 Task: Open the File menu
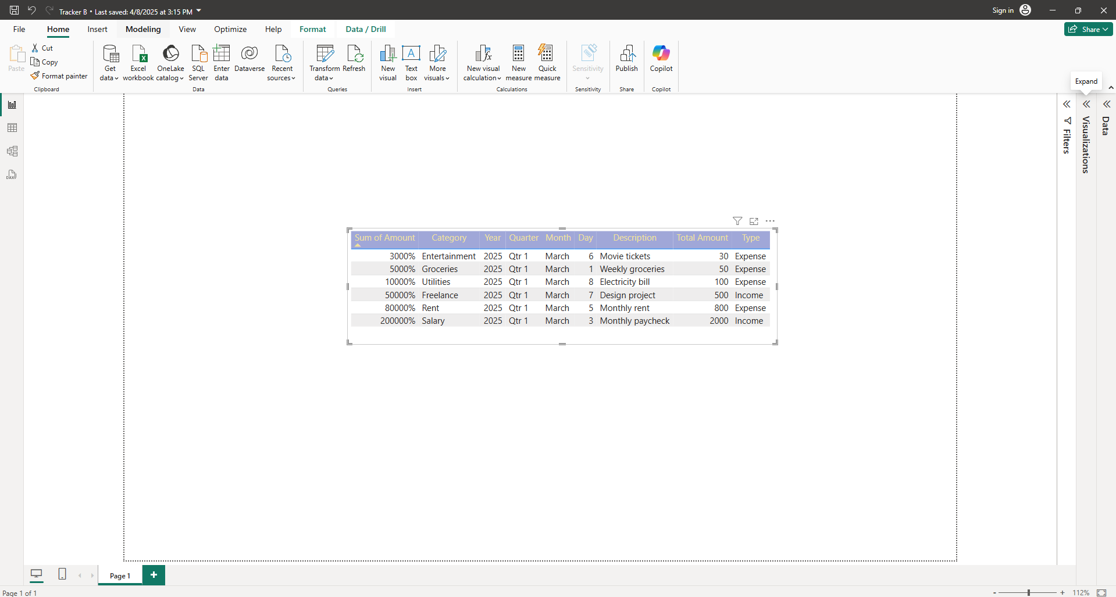point(19,29)
